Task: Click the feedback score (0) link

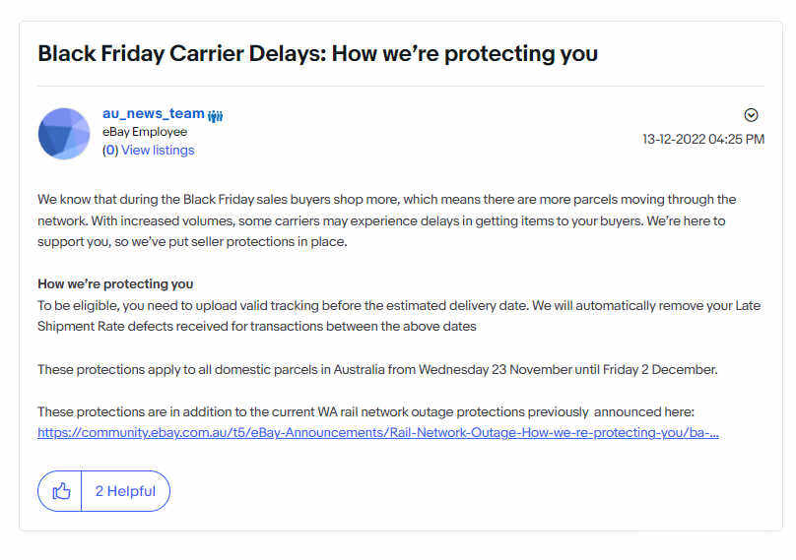Action: [110, 151]
